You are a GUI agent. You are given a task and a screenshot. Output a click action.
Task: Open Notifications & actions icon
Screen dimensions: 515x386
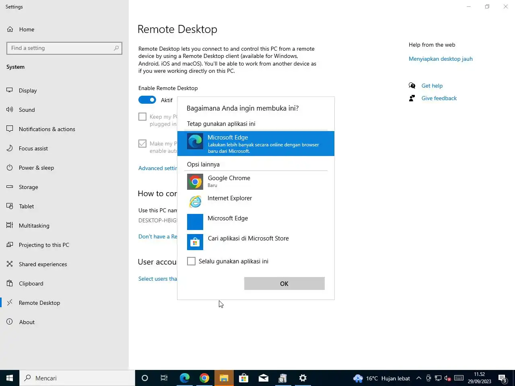point(10,129)
